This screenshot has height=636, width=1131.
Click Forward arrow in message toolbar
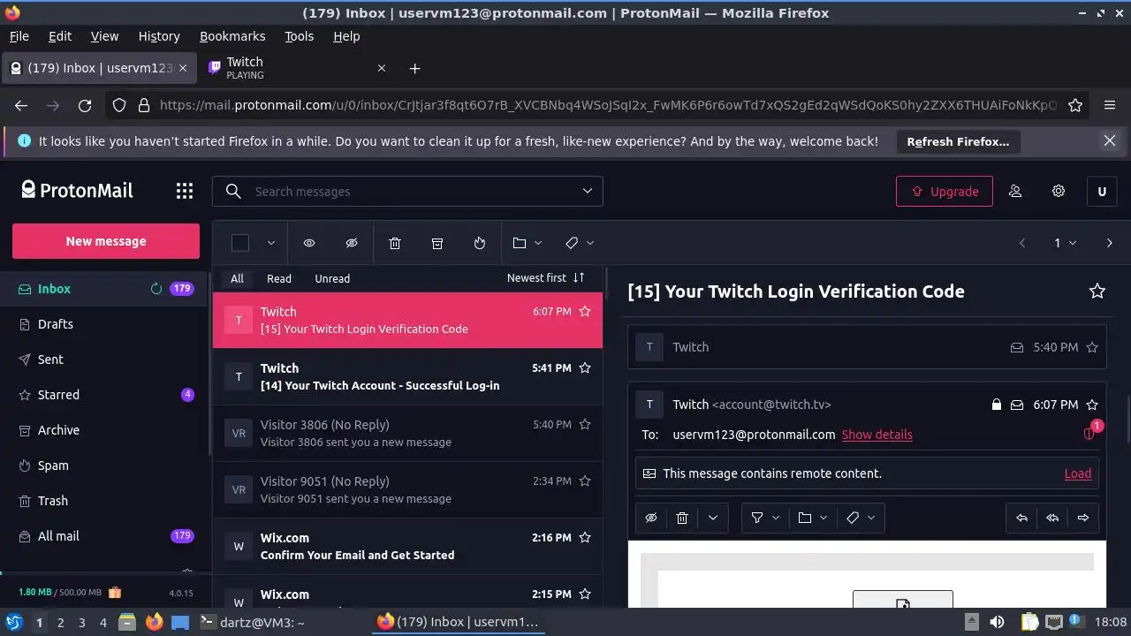pyautogui.click(x=1083, y=518)
